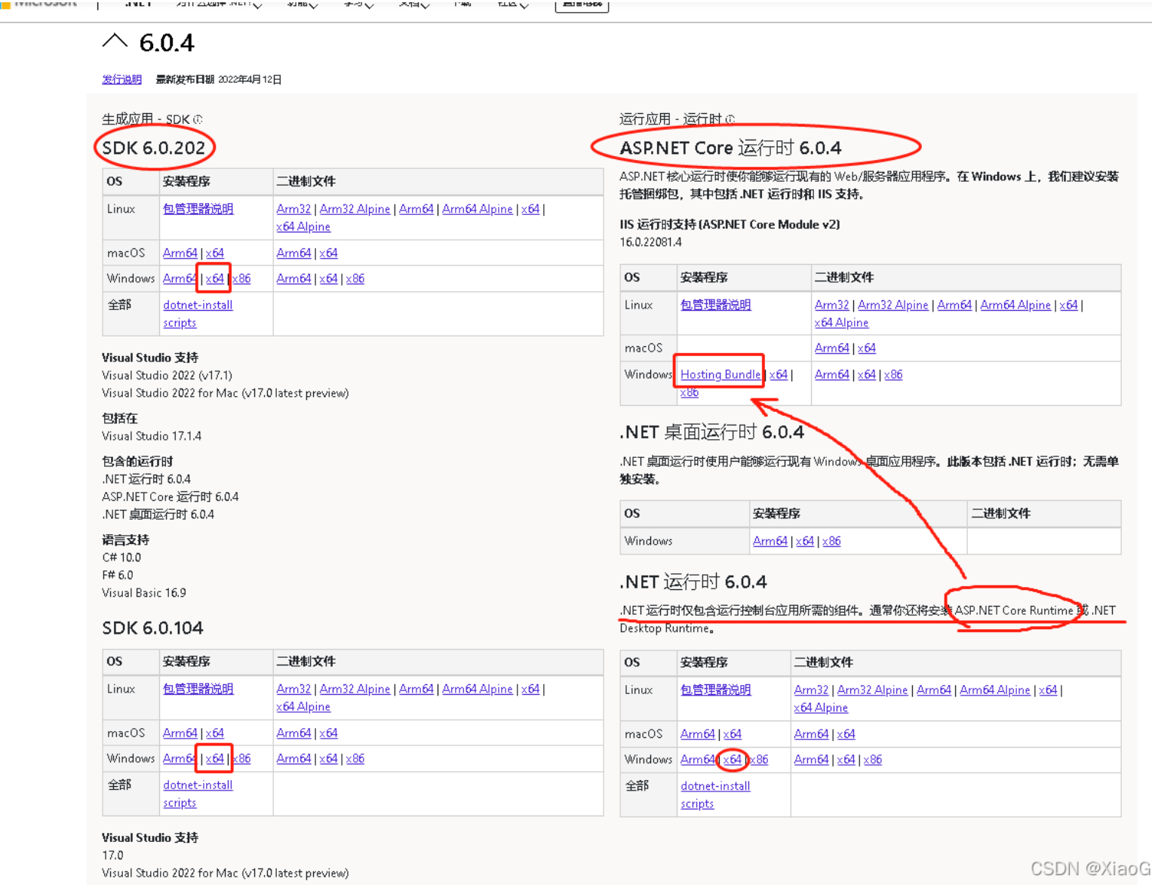Download SDK 6.0.202 Linux Arm32 Alpine binary
1152x891 pixels.
click(355, 209)
